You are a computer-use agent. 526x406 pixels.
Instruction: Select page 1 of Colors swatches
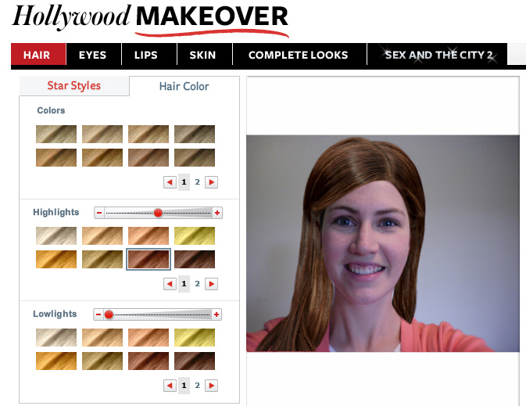point(184,182)
